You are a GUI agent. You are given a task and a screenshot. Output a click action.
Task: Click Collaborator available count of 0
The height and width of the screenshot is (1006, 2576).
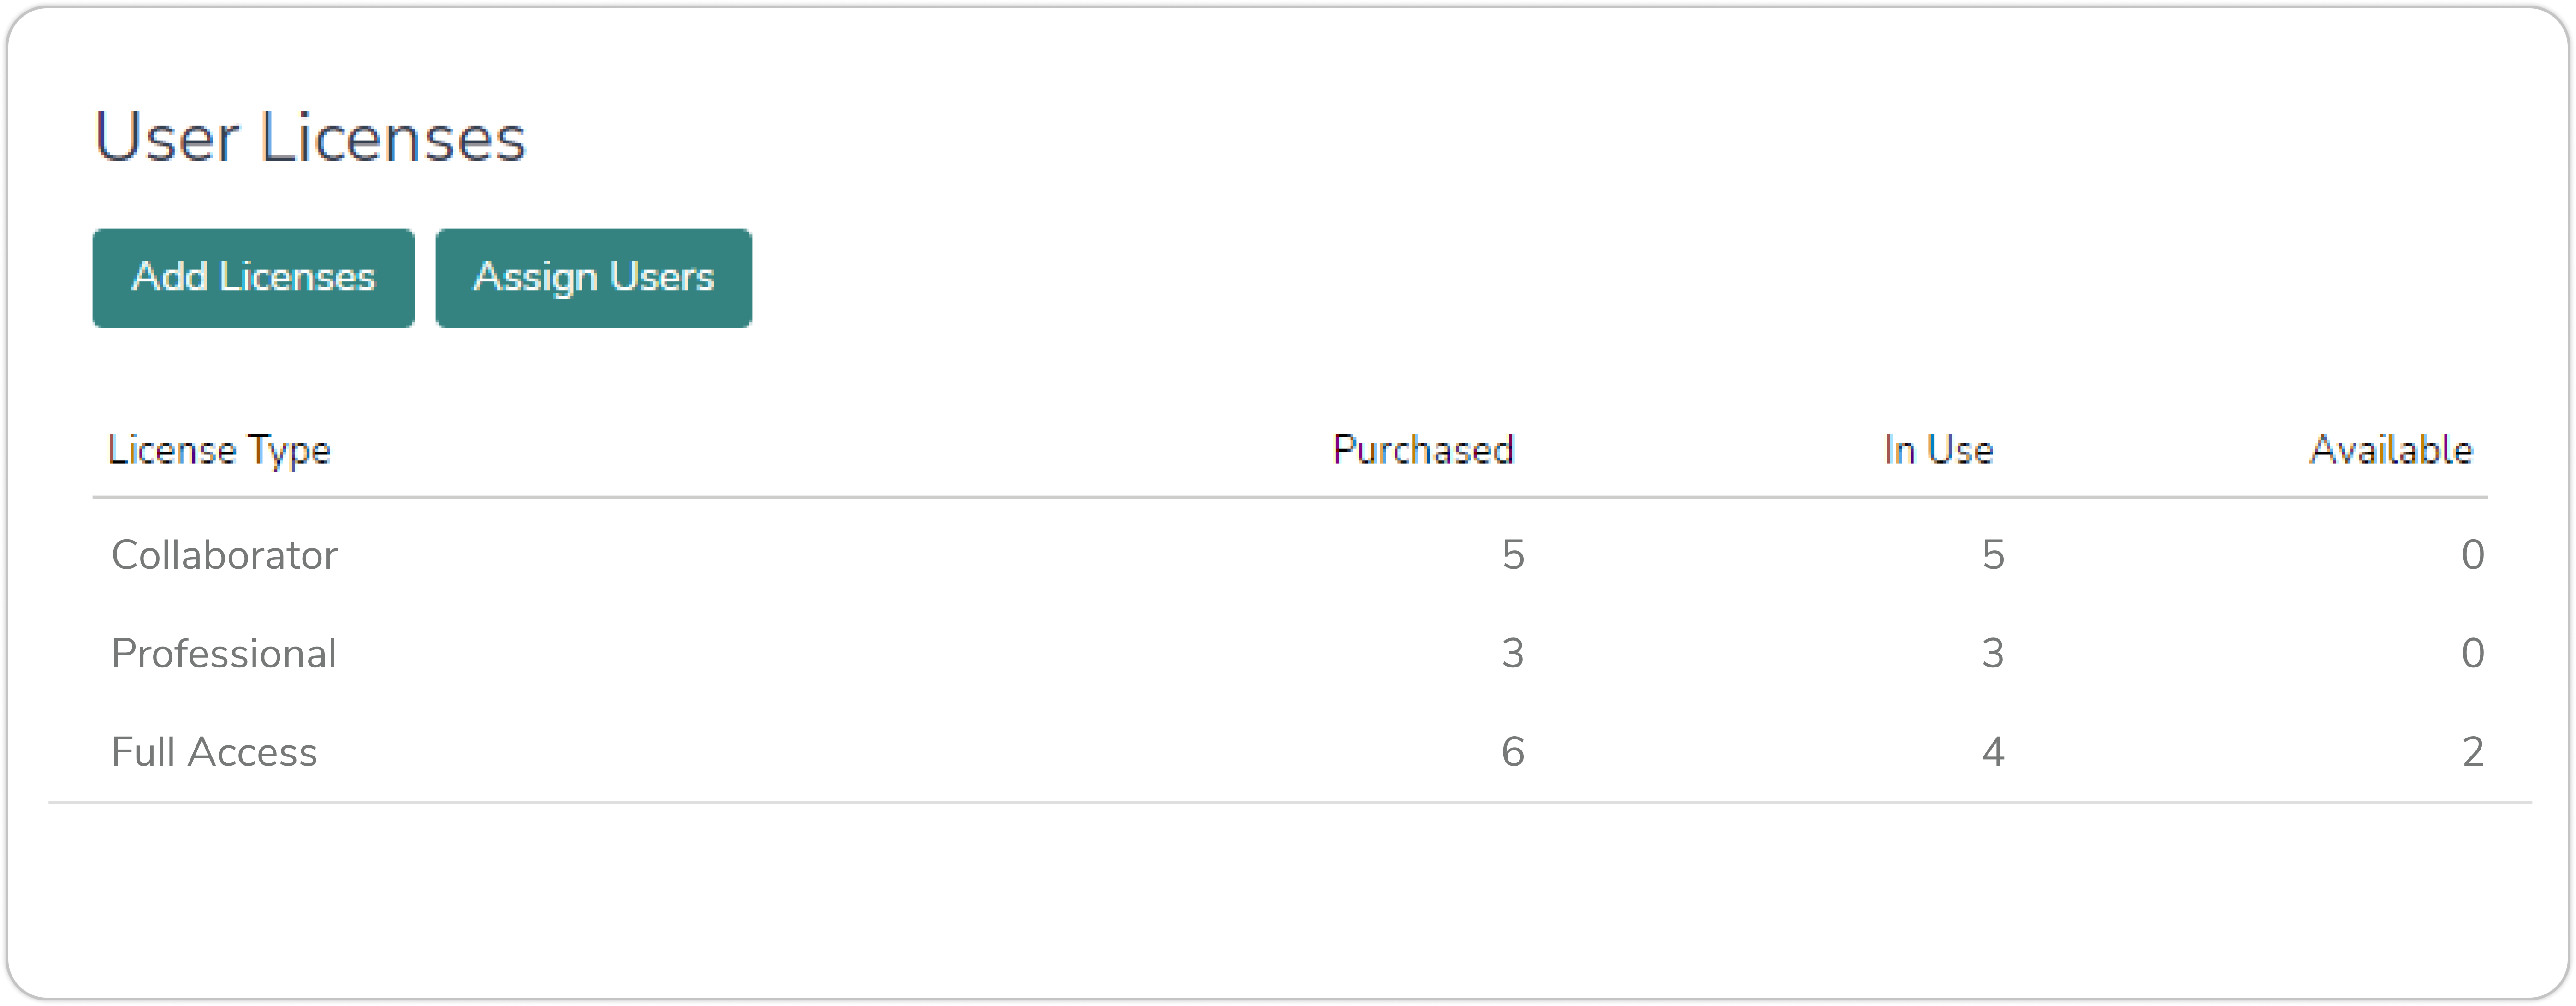click(x=2473, y=555)
